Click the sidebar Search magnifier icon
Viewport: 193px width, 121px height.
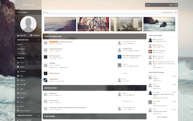point(18,106)
